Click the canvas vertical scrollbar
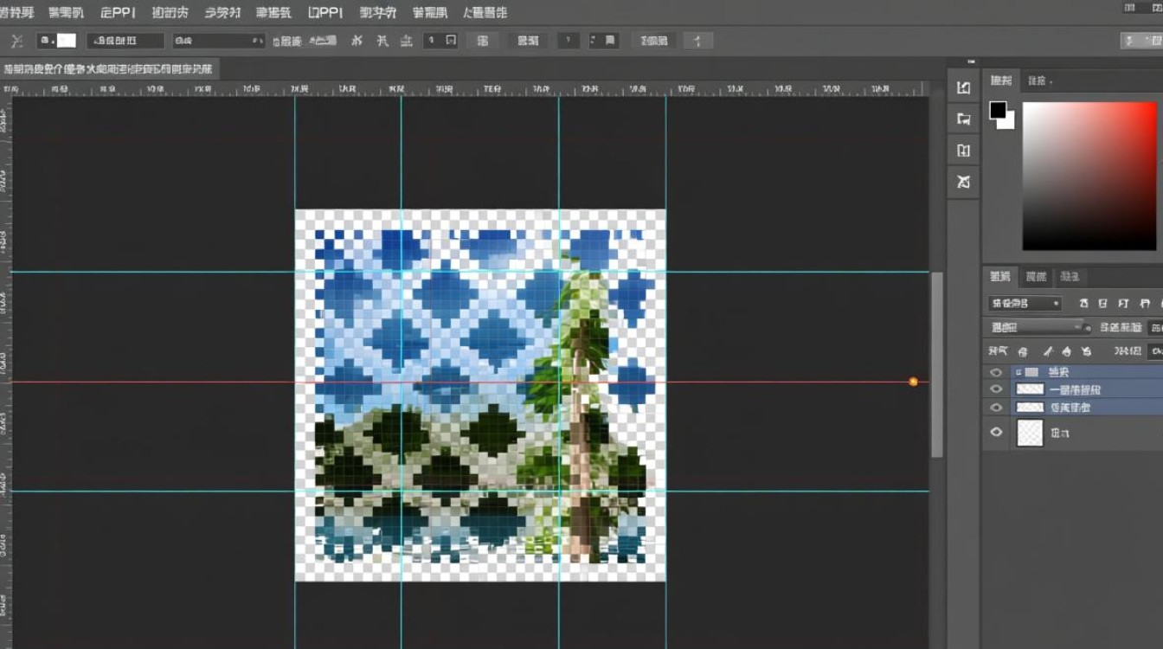 click(x=936, y=363)
